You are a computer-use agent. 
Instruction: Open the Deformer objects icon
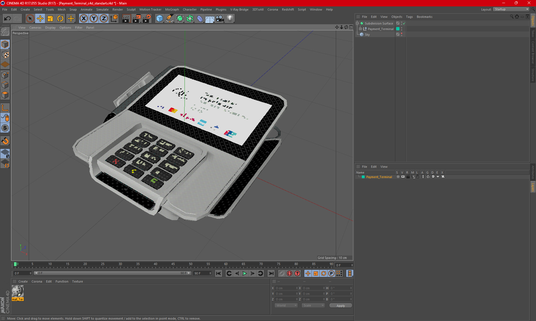(x=200, y=18)
